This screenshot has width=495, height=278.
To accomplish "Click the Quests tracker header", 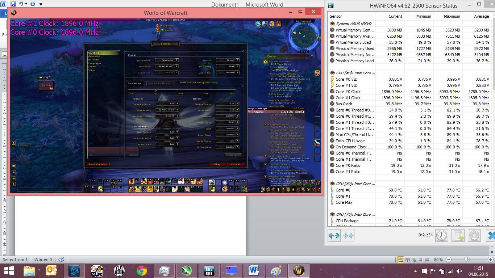I will pyautogui.click(x=272, y=56).
